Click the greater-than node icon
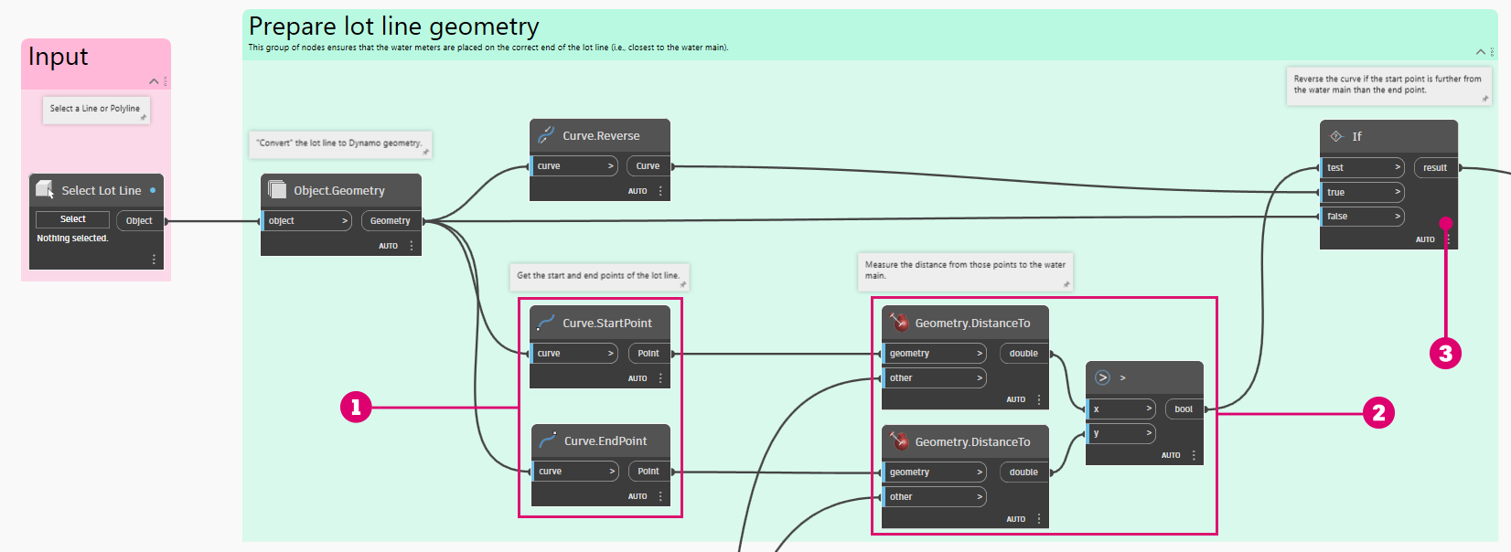This screenshot has height=552, width=1511. pos(1102,377)
